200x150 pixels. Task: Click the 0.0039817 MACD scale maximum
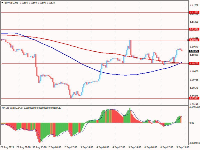pyautogui.click(x=195, y=107)
